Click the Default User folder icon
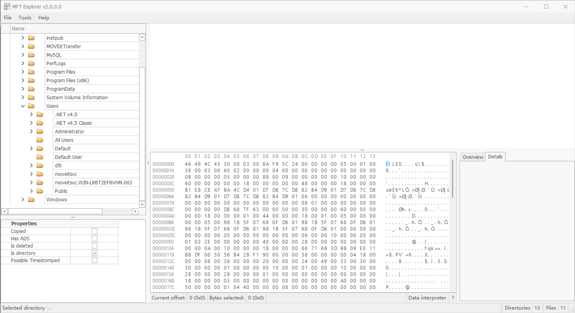 pos(40,157)
